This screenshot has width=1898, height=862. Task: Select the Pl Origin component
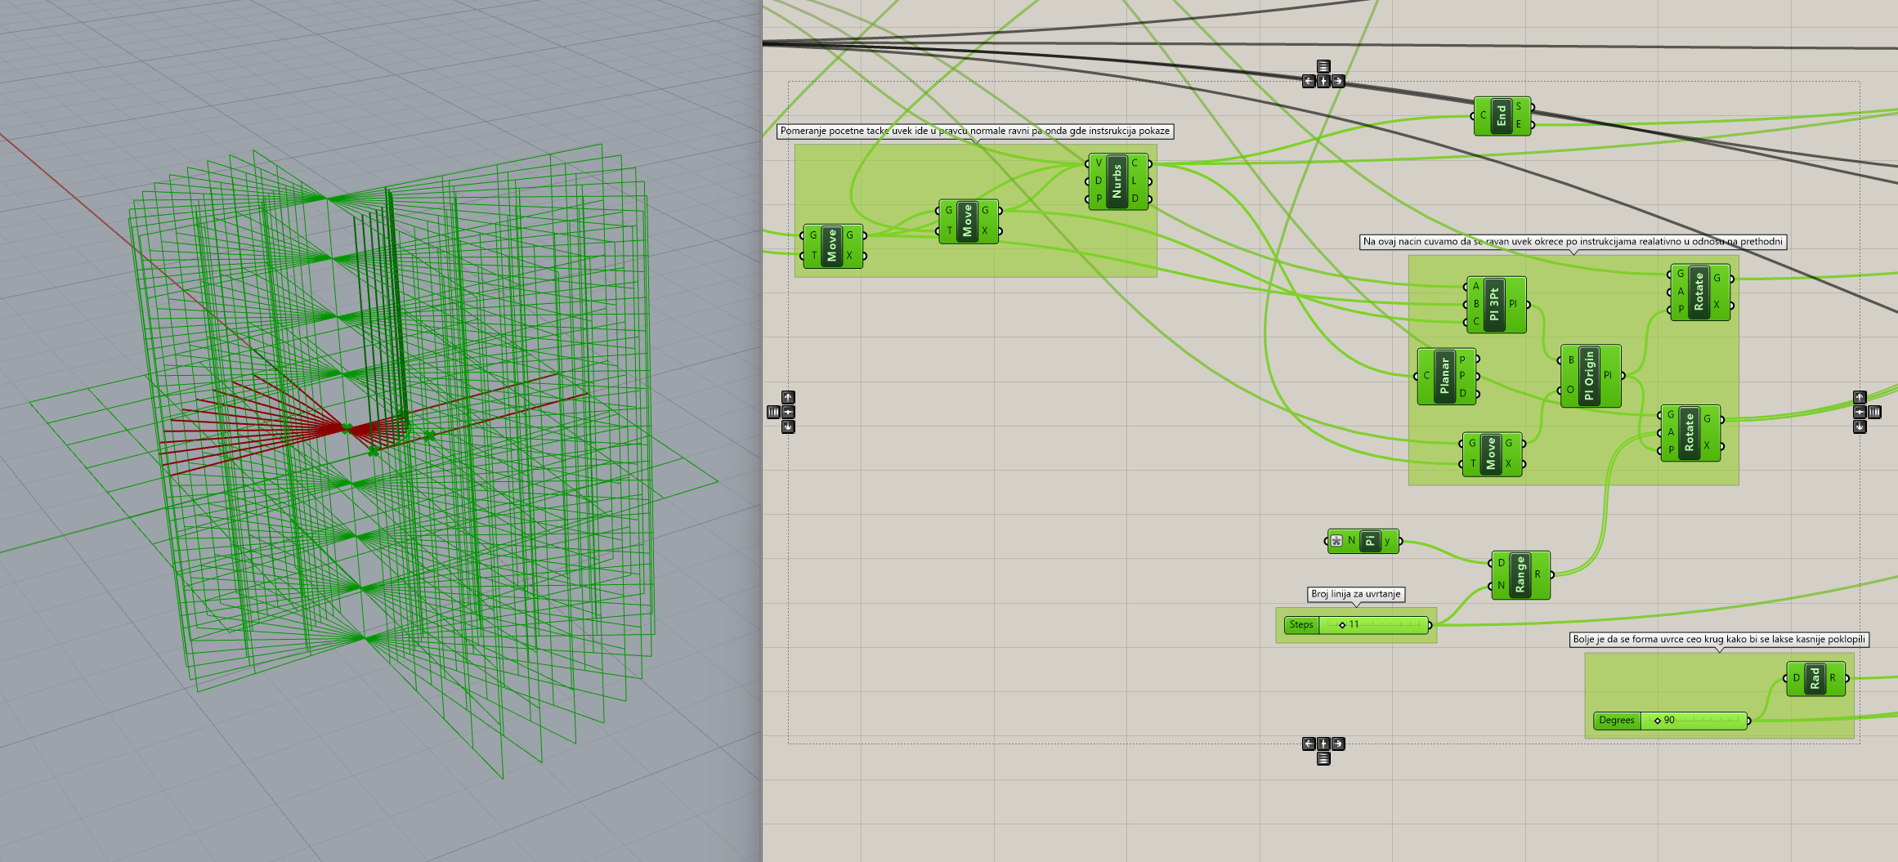click(x=1589, y=376)
